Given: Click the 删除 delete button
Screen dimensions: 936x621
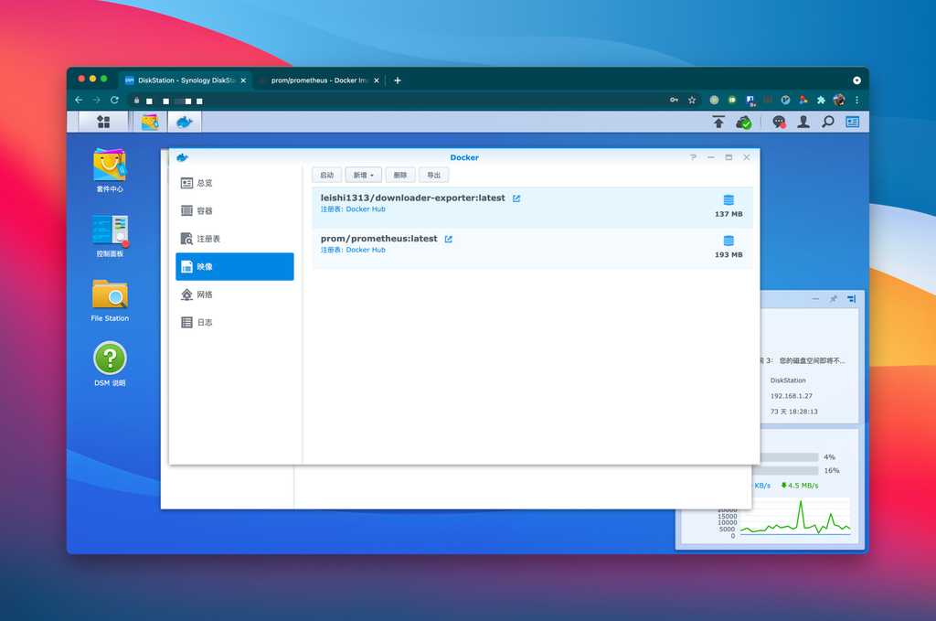Looking at the screenshot, I should (400, 175).
